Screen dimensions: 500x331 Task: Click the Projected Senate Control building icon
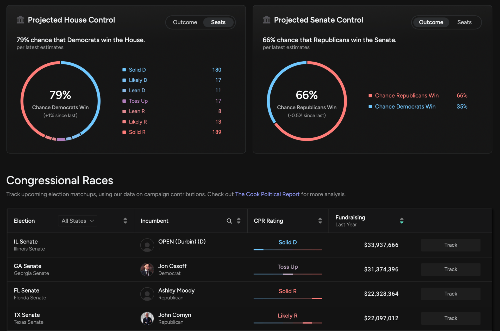click(266, 20)
